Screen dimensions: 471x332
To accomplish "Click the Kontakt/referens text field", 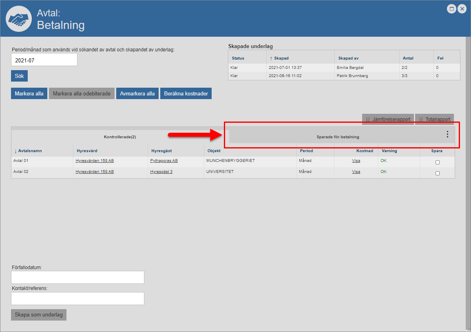I will 77,299.
